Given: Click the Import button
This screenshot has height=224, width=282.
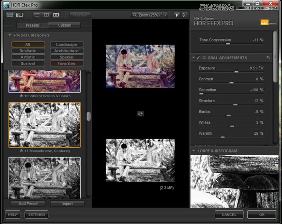Looking at the screenshot, I should point(67,204).
